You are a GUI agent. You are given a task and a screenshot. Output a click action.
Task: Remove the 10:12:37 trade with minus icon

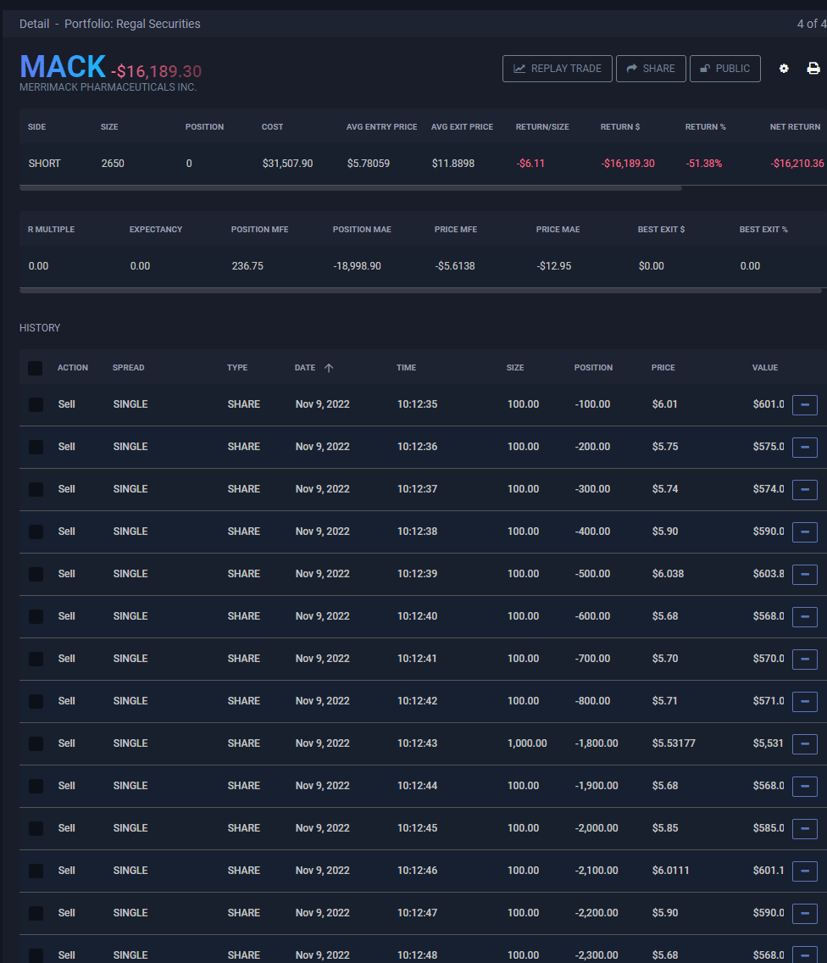click(x=805, y=490)
